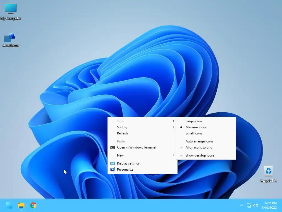Image resolution: width=282 pixels, height=212 pixels.
Task: Open File Explorer from the taskbar
Action: tap(21, 205)
